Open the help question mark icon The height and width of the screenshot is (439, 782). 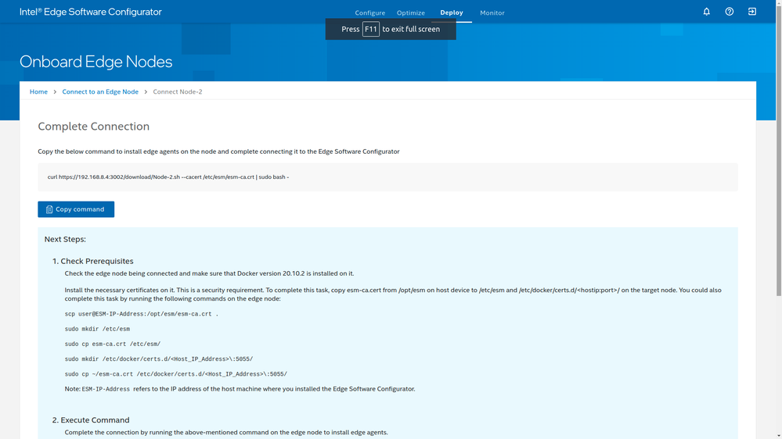tap(729, 12)
